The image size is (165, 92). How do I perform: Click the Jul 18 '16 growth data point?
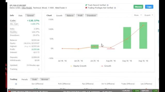tap(62, 49)
